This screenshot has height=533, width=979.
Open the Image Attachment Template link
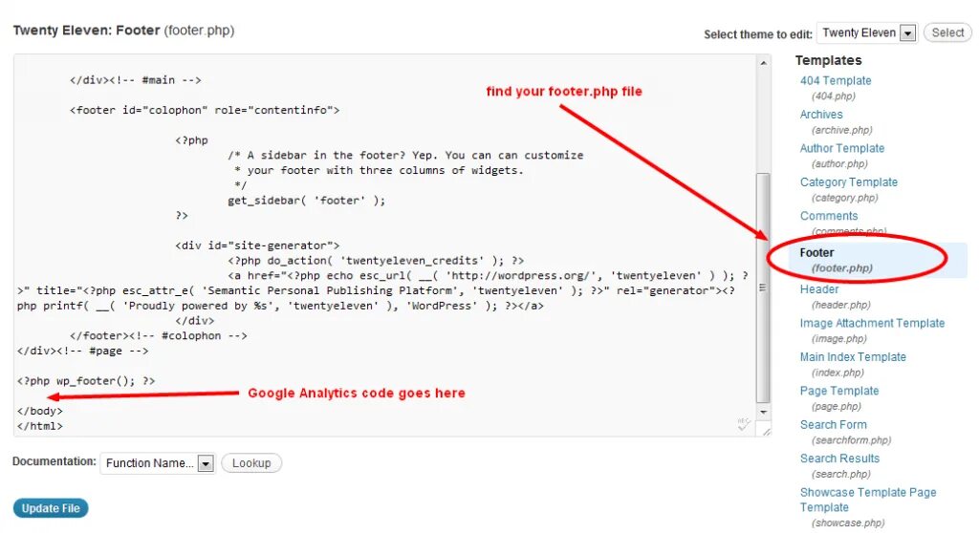(x=872, y=323)
